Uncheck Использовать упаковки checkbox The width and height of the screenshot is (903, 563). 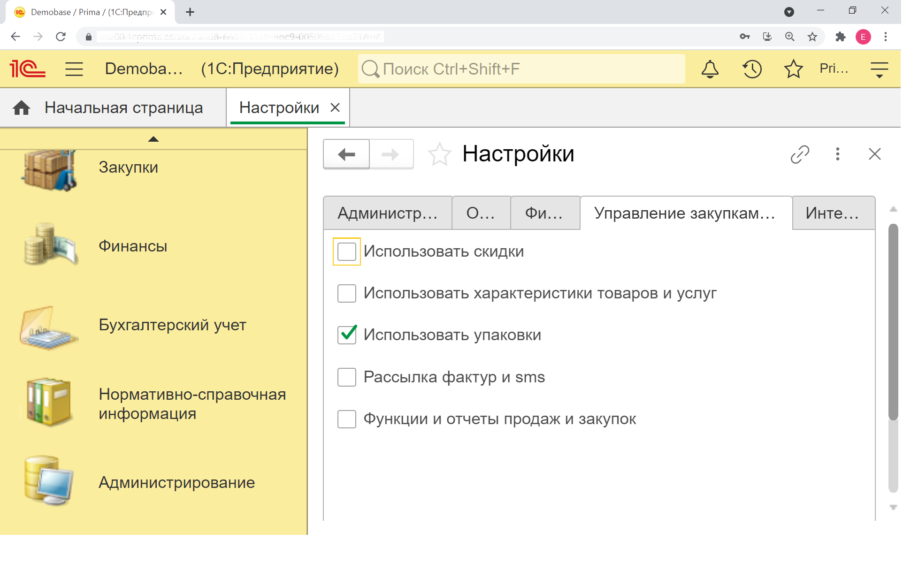[347, 335]
